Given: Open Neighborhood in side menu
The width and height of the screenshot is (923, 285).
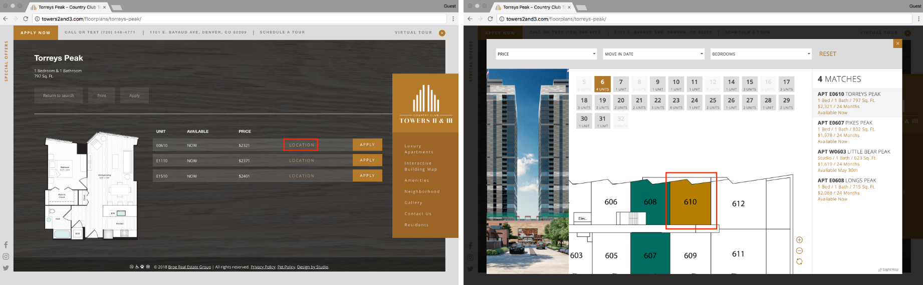Looking at the screenshot, I should click(422, 191).
